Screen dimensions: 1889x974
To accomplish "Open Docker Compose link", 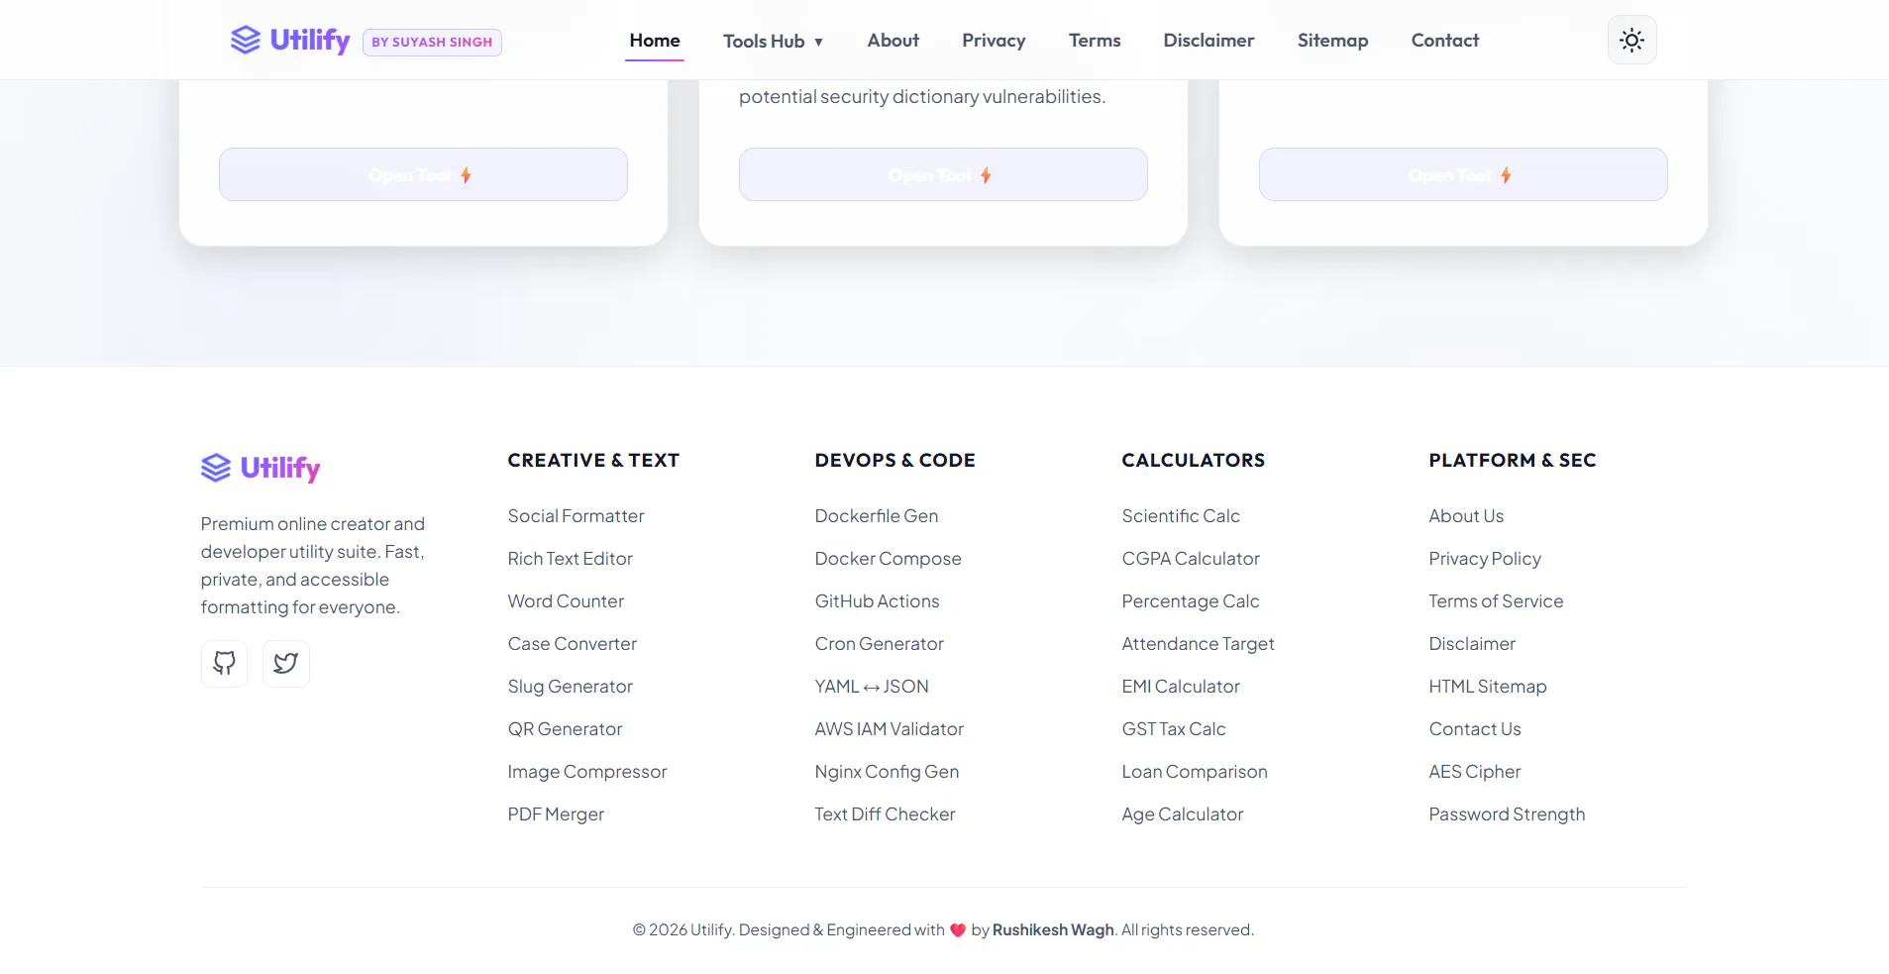I will click(888, 559).
